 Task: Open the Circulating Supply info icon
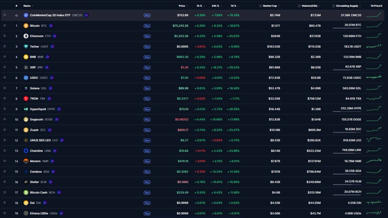pyautogui.click(x=333, y=6)
